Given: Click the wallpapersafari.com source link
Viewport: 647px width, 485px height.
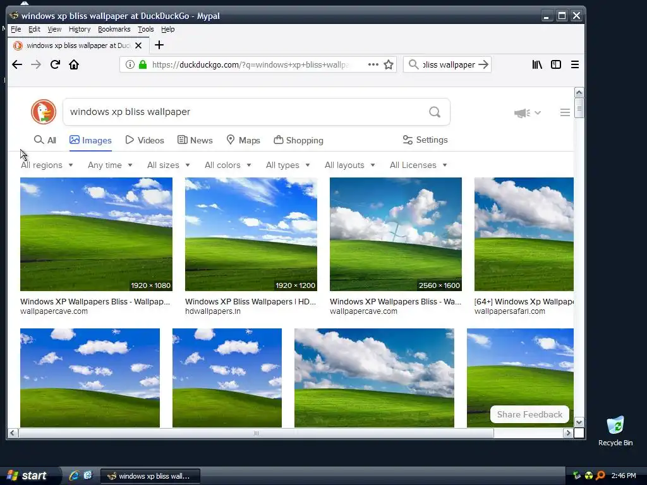Looking at the screenshot, I should click(x=510, y=311).
